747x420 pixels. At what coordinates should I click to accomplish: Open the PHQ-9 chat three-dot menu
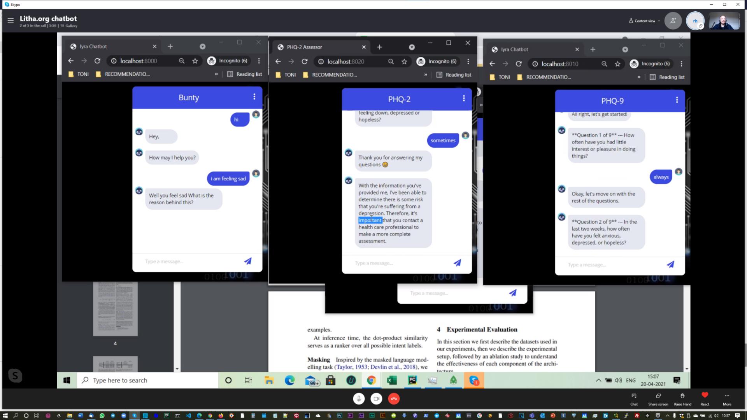[x=677, y=100]
